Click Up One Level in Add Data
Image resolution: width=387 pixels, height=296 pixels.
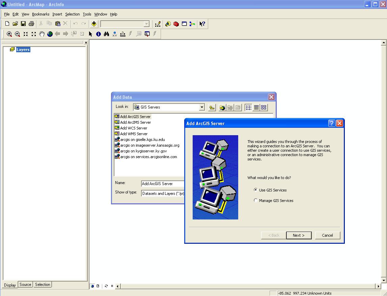pos(212,107)
